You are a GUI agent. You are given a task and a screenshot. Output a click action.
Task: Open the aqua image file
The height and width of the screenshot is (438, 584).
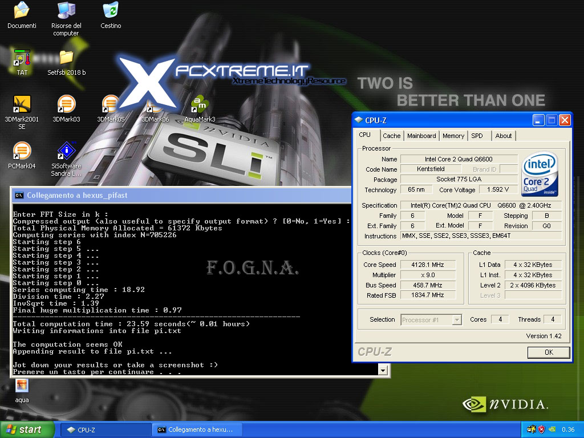(22, 391)
